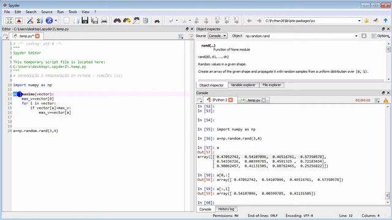This screenshot has width=392, height=220.
Task: Open the console options menu icon
Action: pos(377,100)
